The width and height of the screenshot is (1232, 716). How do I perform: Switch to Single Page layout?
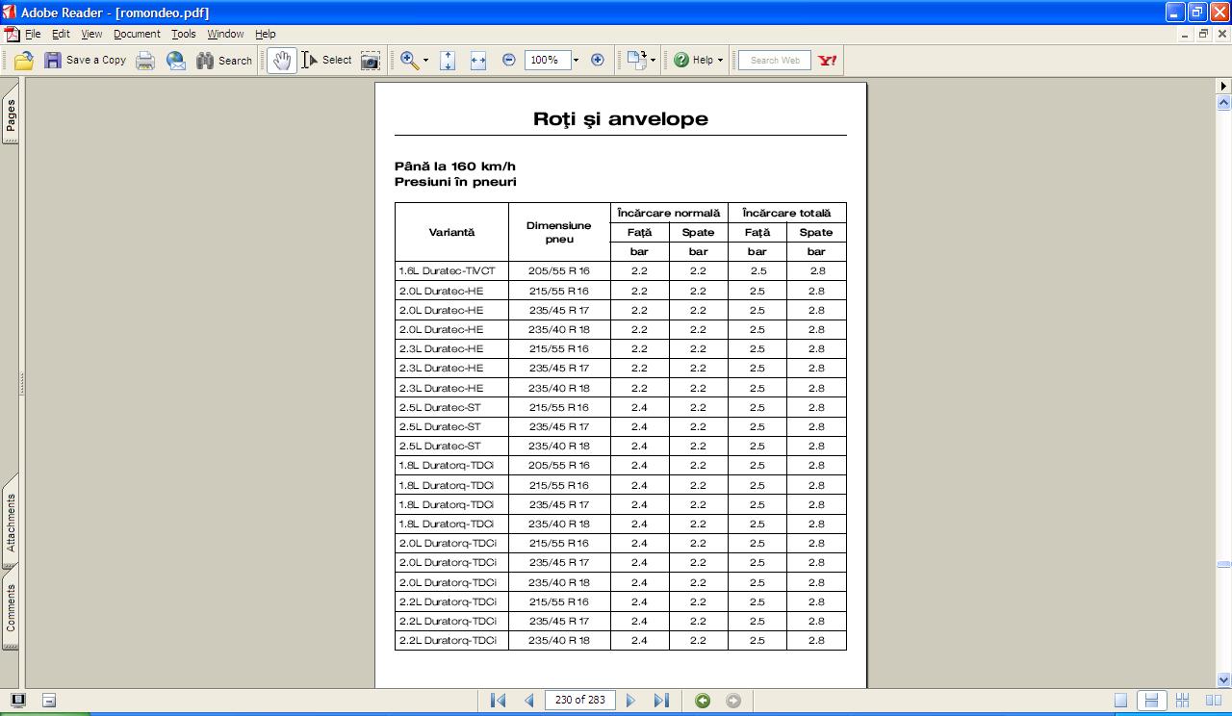tap(1120, 701)
